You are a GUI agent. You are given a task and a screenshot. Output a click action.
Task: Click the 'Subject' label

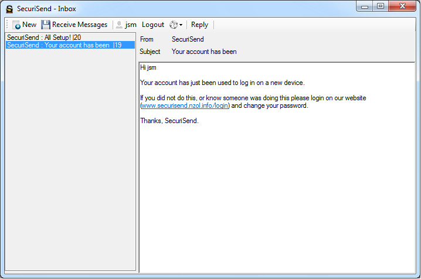point(150,52)
